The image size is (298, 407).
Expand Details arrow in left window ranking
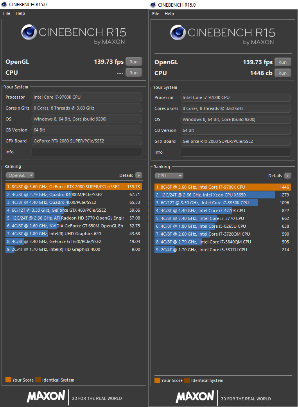coord(139,175)
